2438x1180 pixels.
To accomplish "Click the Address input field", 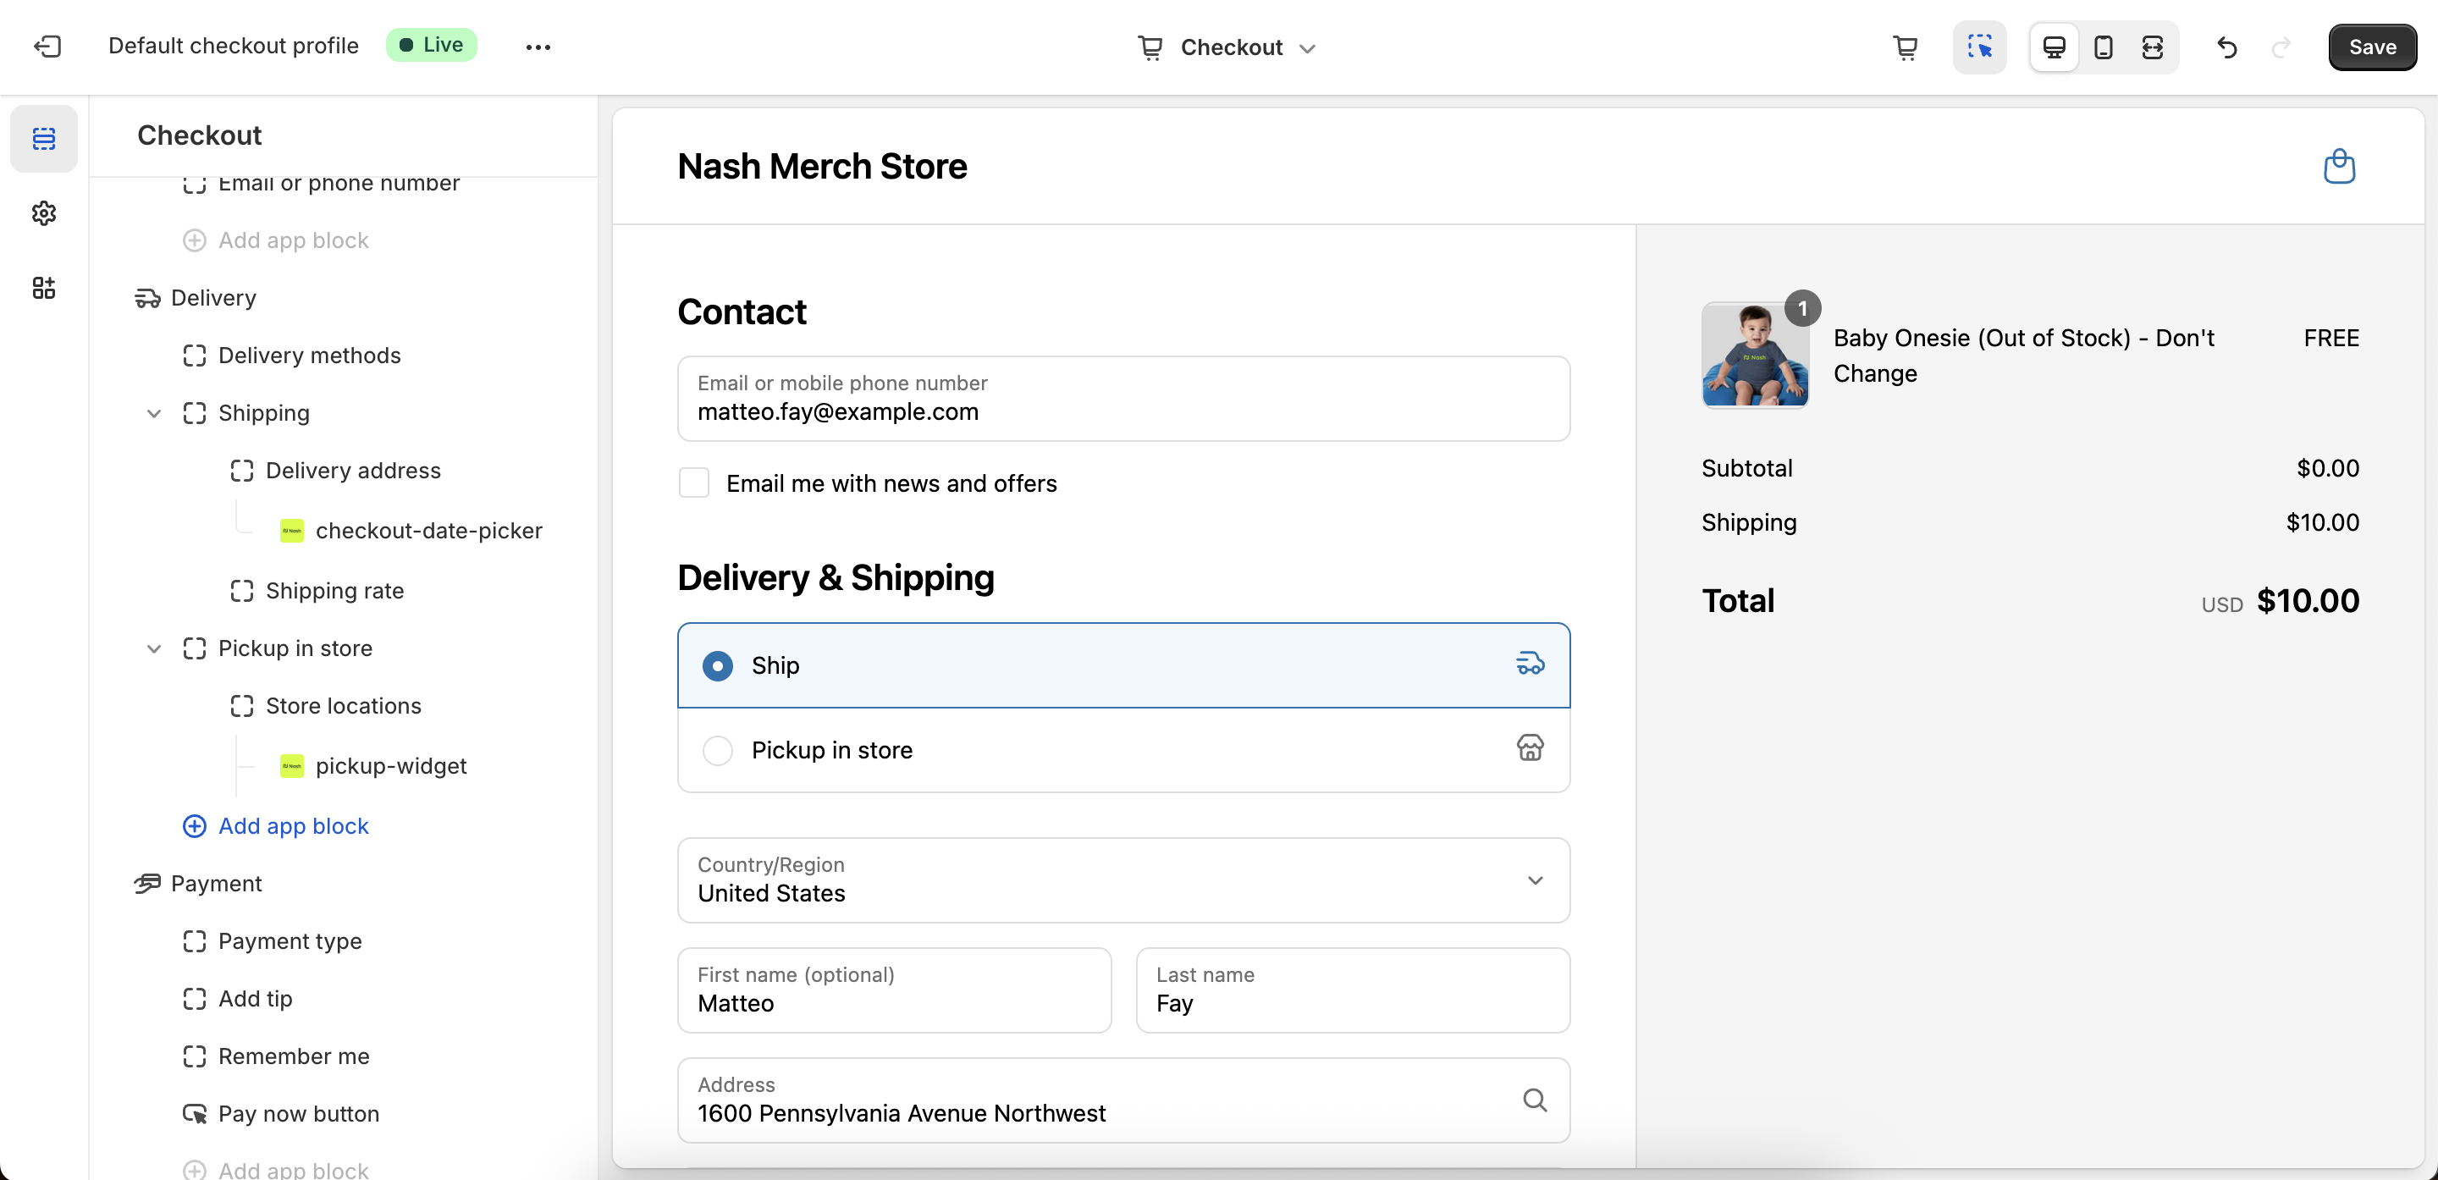I will (1098, 1100).
